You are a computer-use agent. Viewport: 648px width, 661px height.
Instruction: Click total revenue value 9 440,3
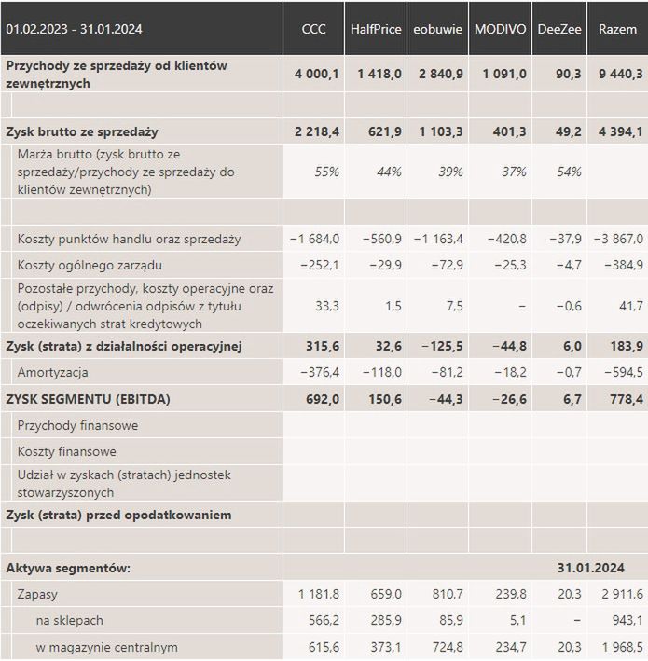pos(621,75)
